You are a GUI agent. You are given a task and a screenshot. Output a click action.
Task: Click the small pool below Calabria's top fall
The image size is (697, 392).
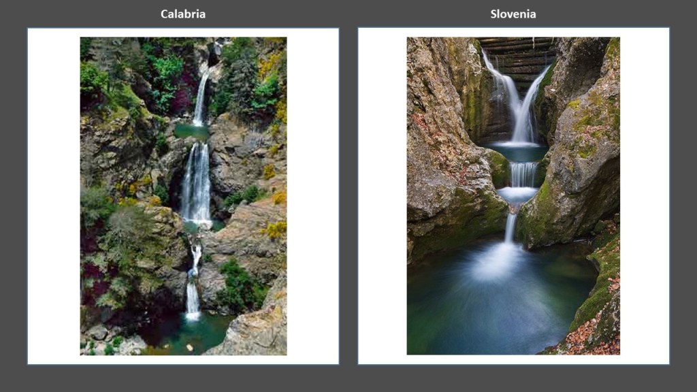(x=191, y=131)
